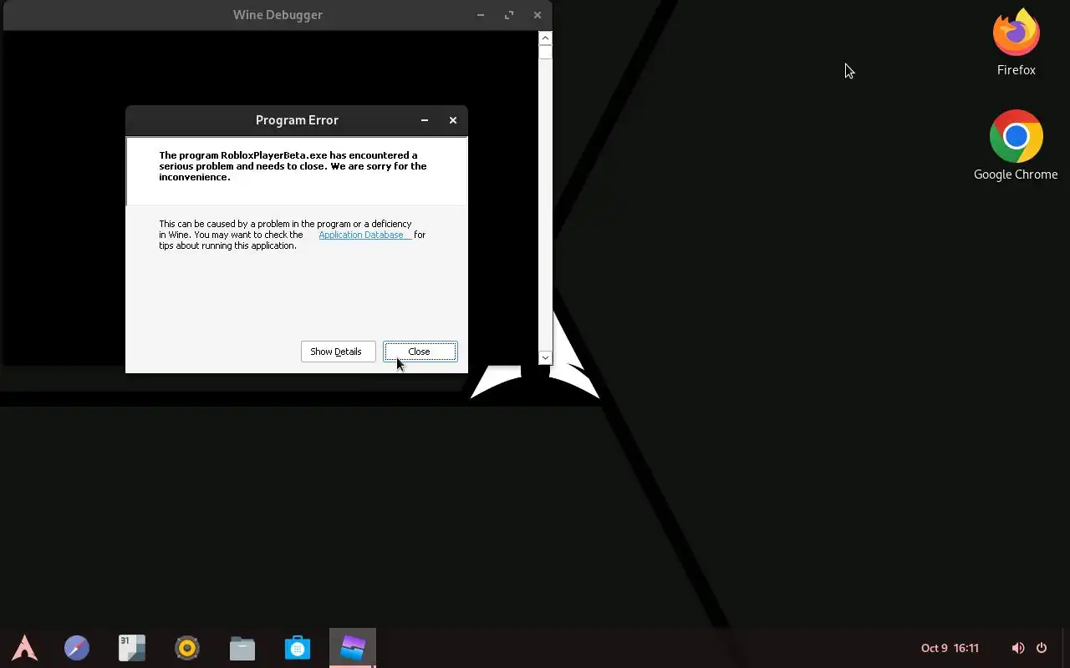Launch the compass web browser from taskbar
Image resolution: width=1070 pixels, height=668 pixels.
click(x=77, y=648)
